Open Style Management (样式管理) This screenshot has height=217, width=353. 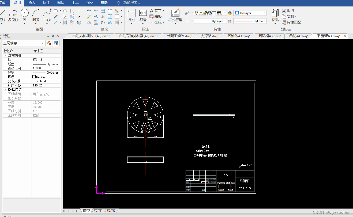[175, 15]
